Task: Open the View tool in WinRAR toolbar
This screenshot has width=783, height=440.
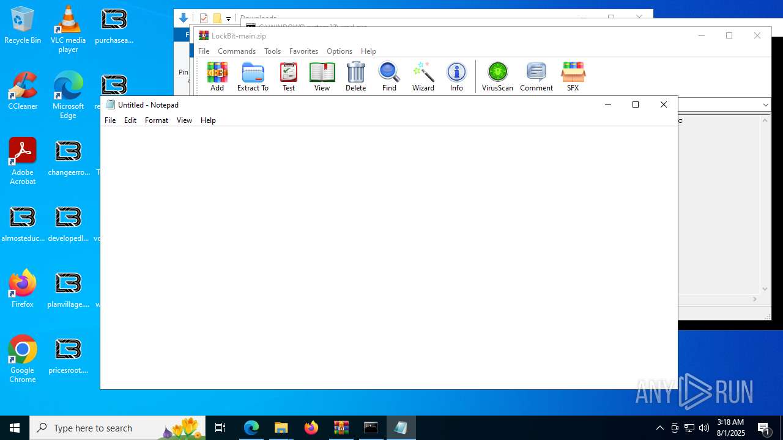Action: 322,76
